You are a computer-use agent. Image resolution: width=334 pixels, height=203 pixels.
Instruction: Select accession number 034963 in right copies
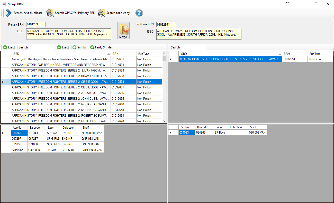click(x=187, y=133)
